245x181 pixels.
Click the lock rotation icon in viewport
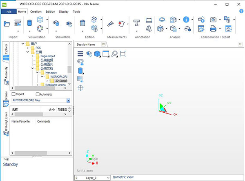click(x=80, y=62)
